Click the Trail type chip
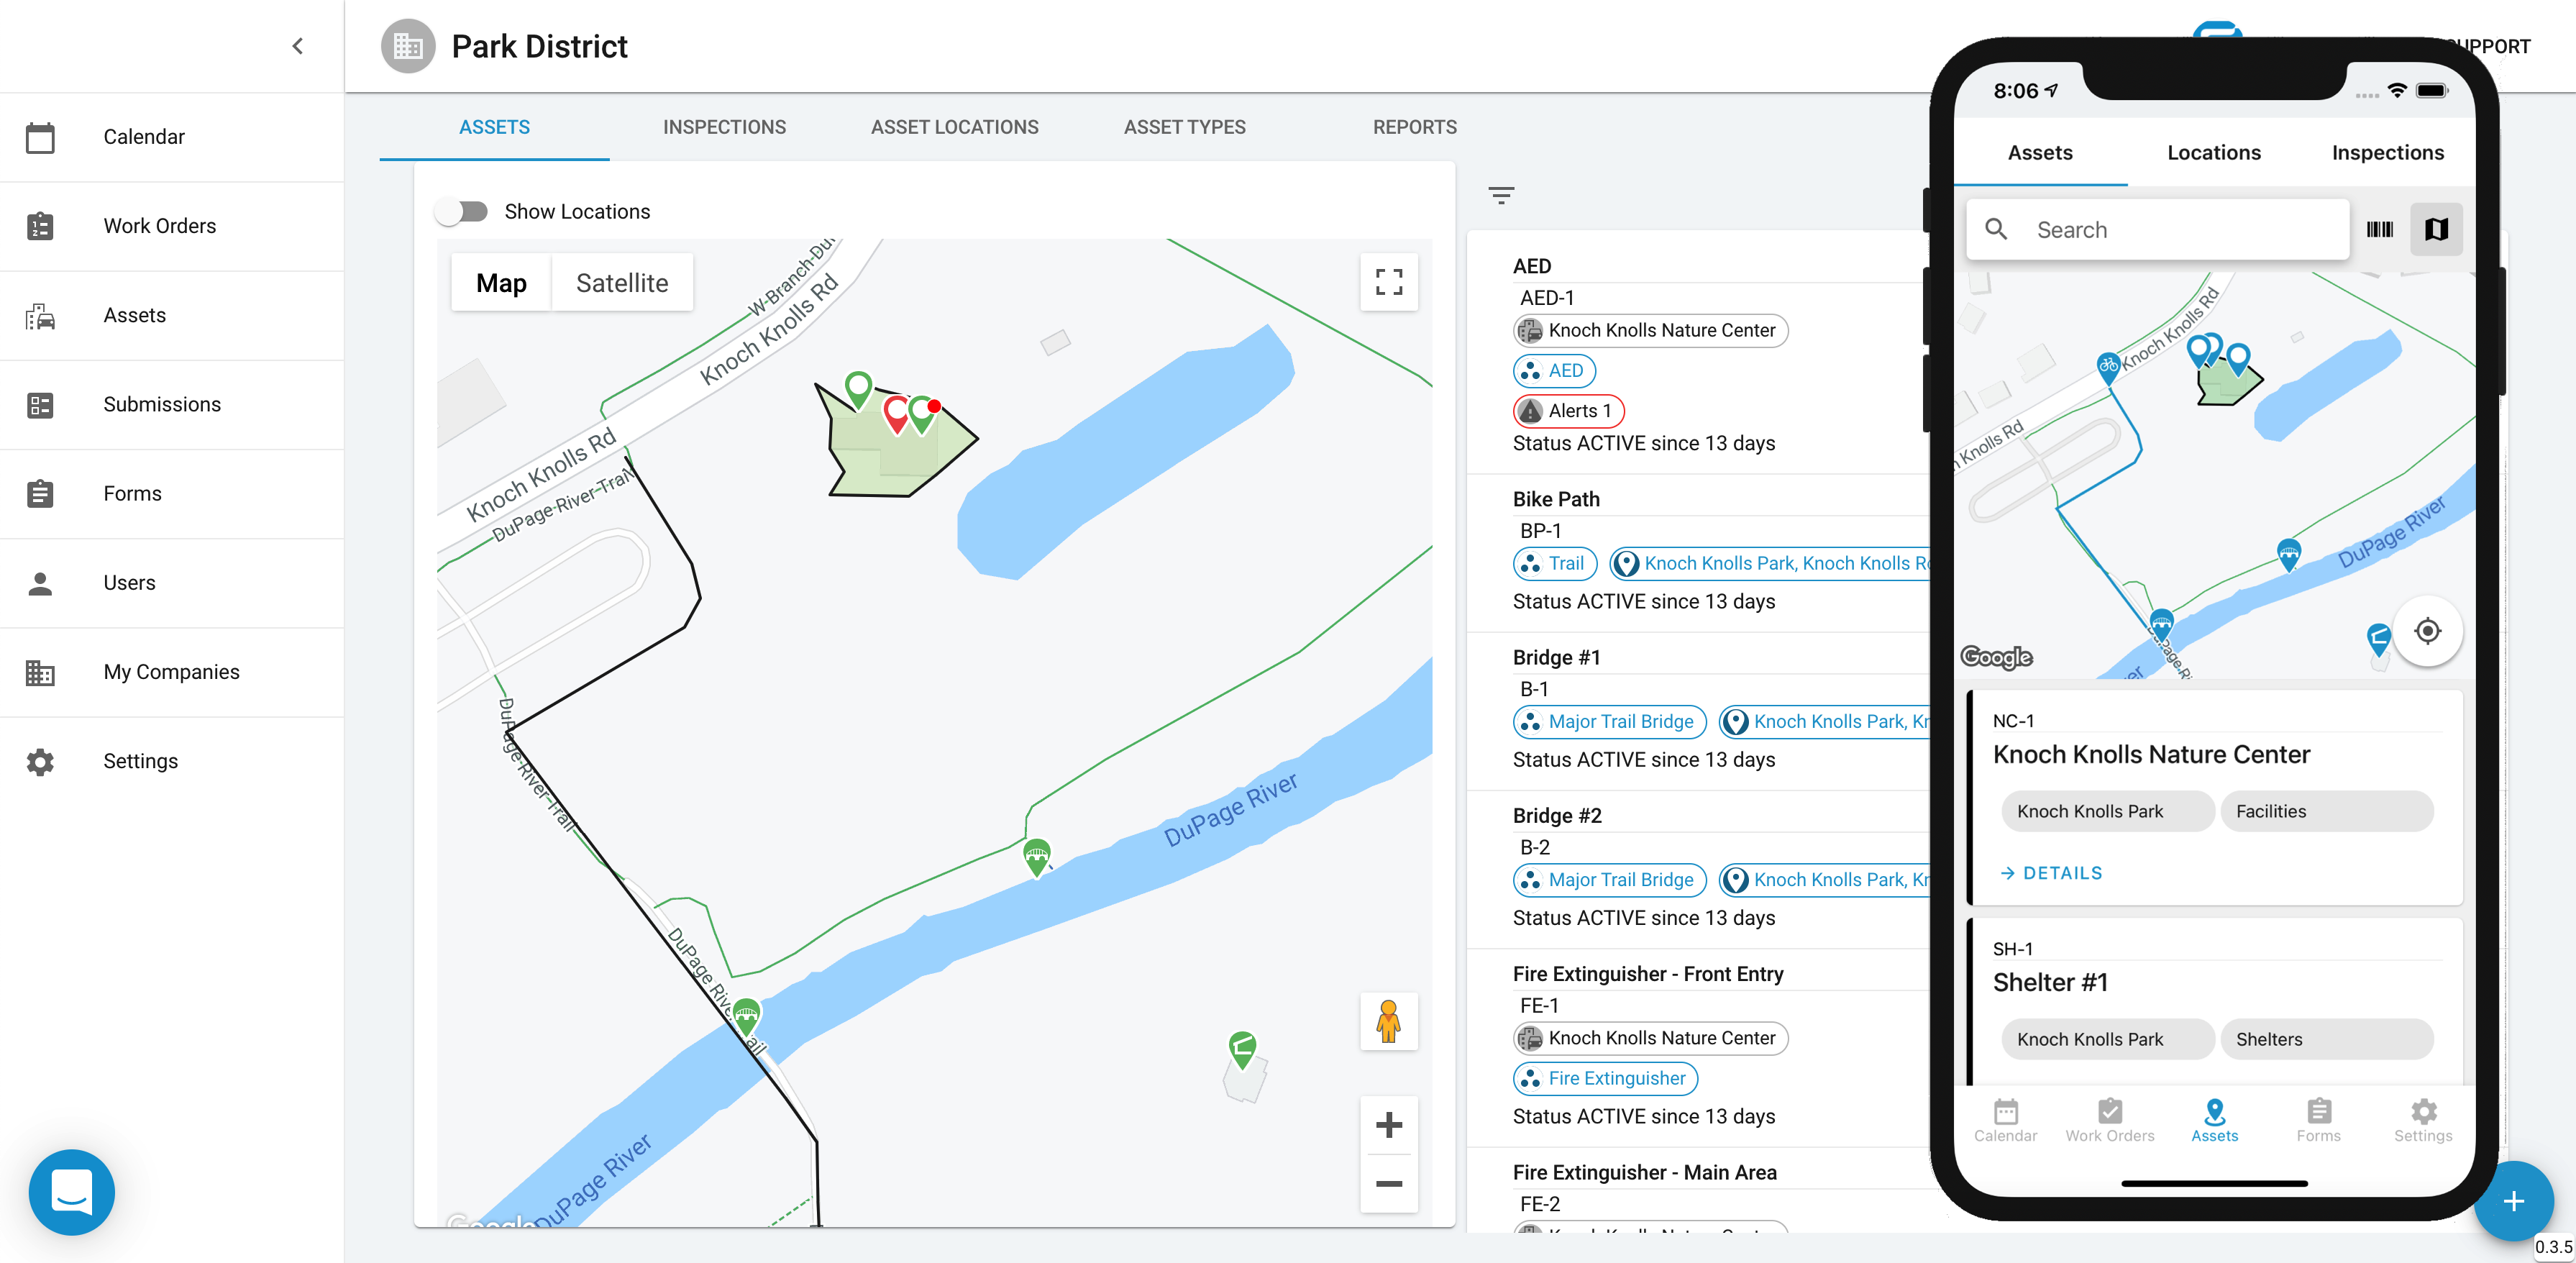Screen dimensions: 2576x1263 1555,563
